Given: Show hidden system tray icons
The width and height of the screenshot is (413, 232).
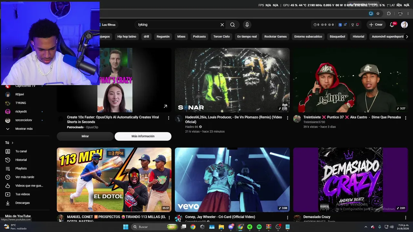Looking at the screenshot, I should 366,227.
